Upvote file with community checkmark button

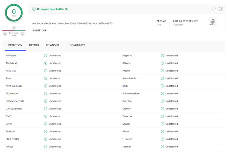pyautogui.click(x=22, y=33)
